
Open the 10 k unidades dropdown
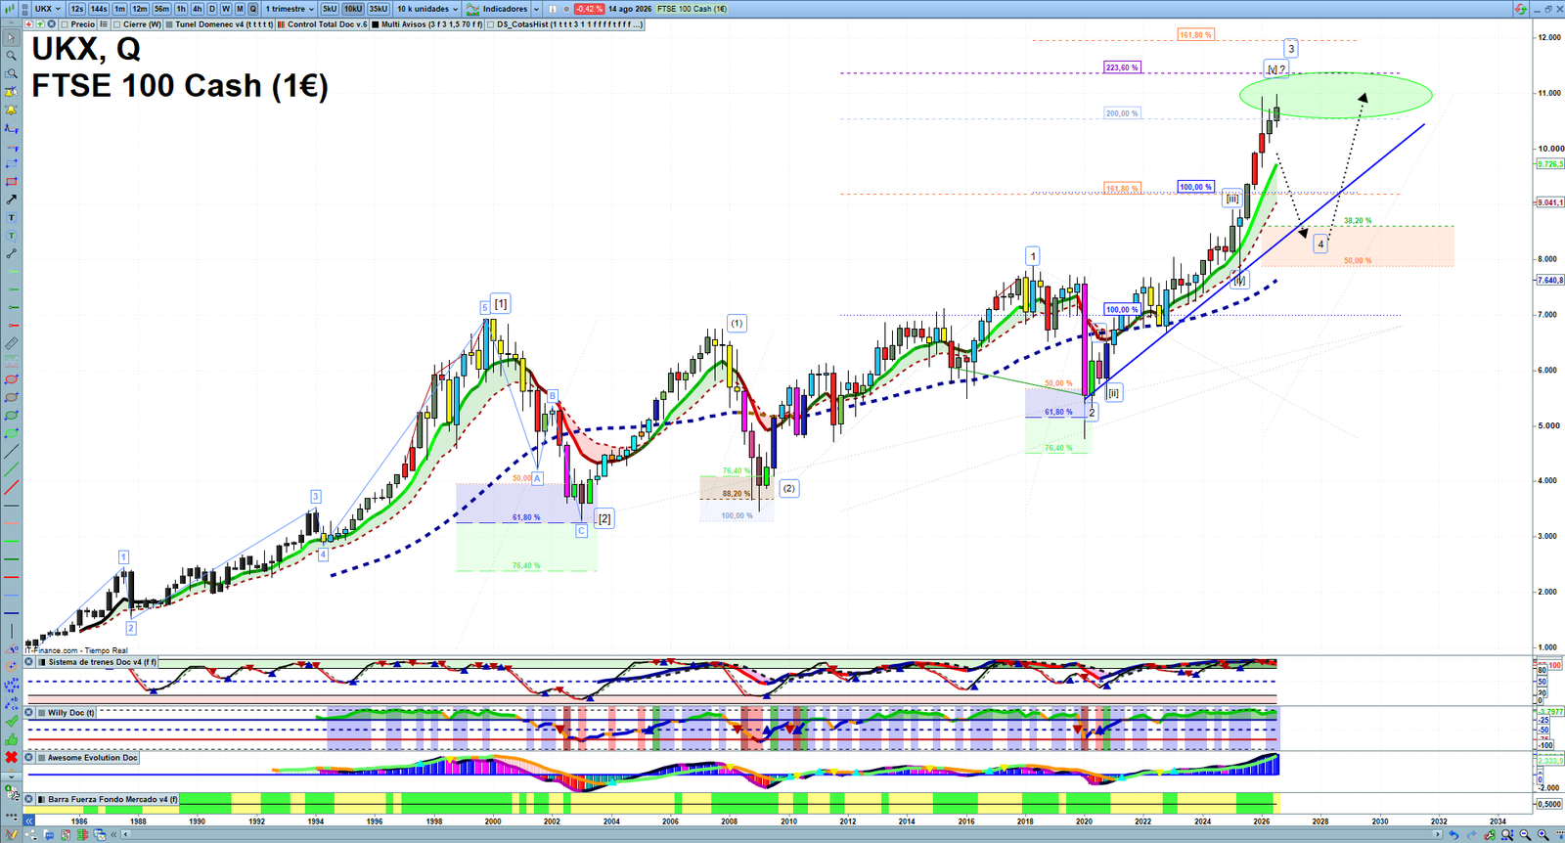[427, 9]
